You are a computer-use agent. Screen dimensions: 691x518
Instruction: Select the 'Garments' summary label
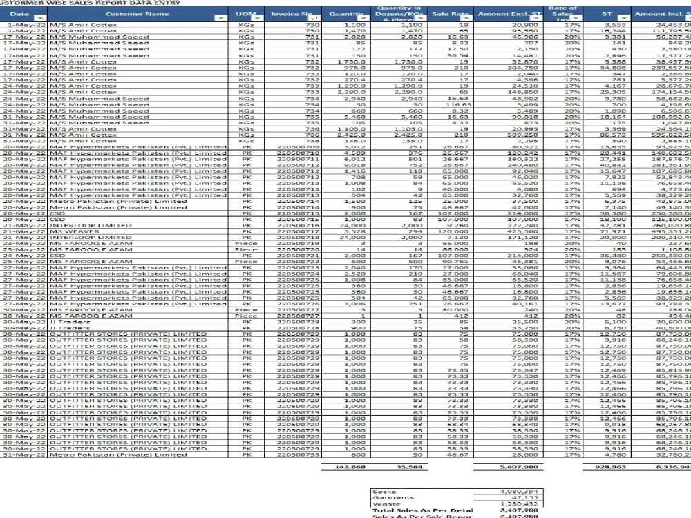click(394, 498)
